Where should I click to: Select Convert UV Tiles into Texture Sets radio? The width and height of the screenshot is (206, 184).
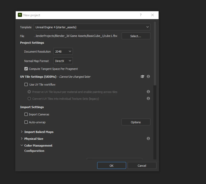(x=29, y=99)
